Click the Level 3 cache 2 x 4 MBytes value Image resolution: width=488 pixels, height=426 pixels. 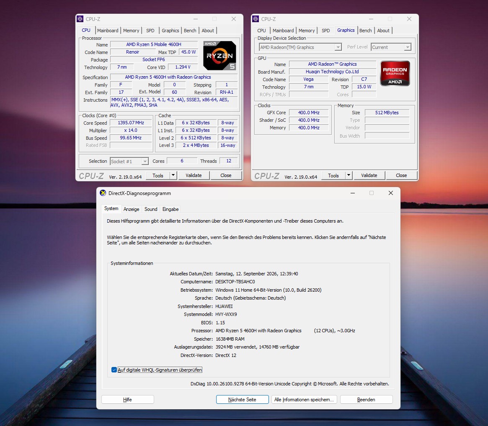click(196, 145)
